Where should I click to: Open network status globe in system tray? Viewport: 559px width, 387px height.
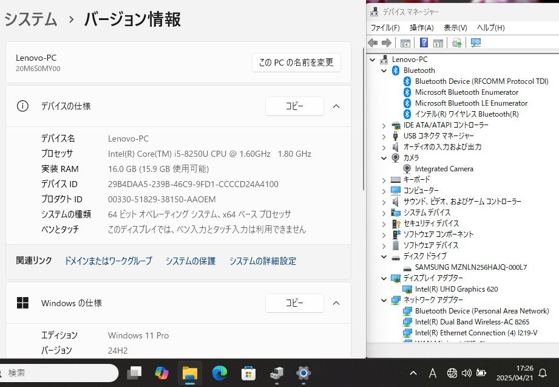click(452, 374)
